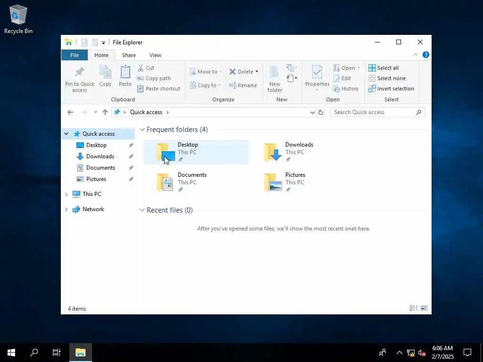Open the Move to dropdown
Image resolution: width=483 pixels, height=362 pixels.
click(206, 72)
